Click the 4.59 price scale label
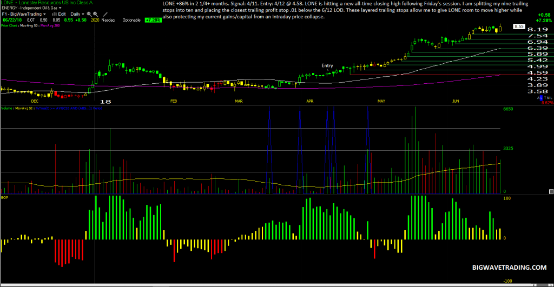554x287 pixels. [x=537, y=73]
